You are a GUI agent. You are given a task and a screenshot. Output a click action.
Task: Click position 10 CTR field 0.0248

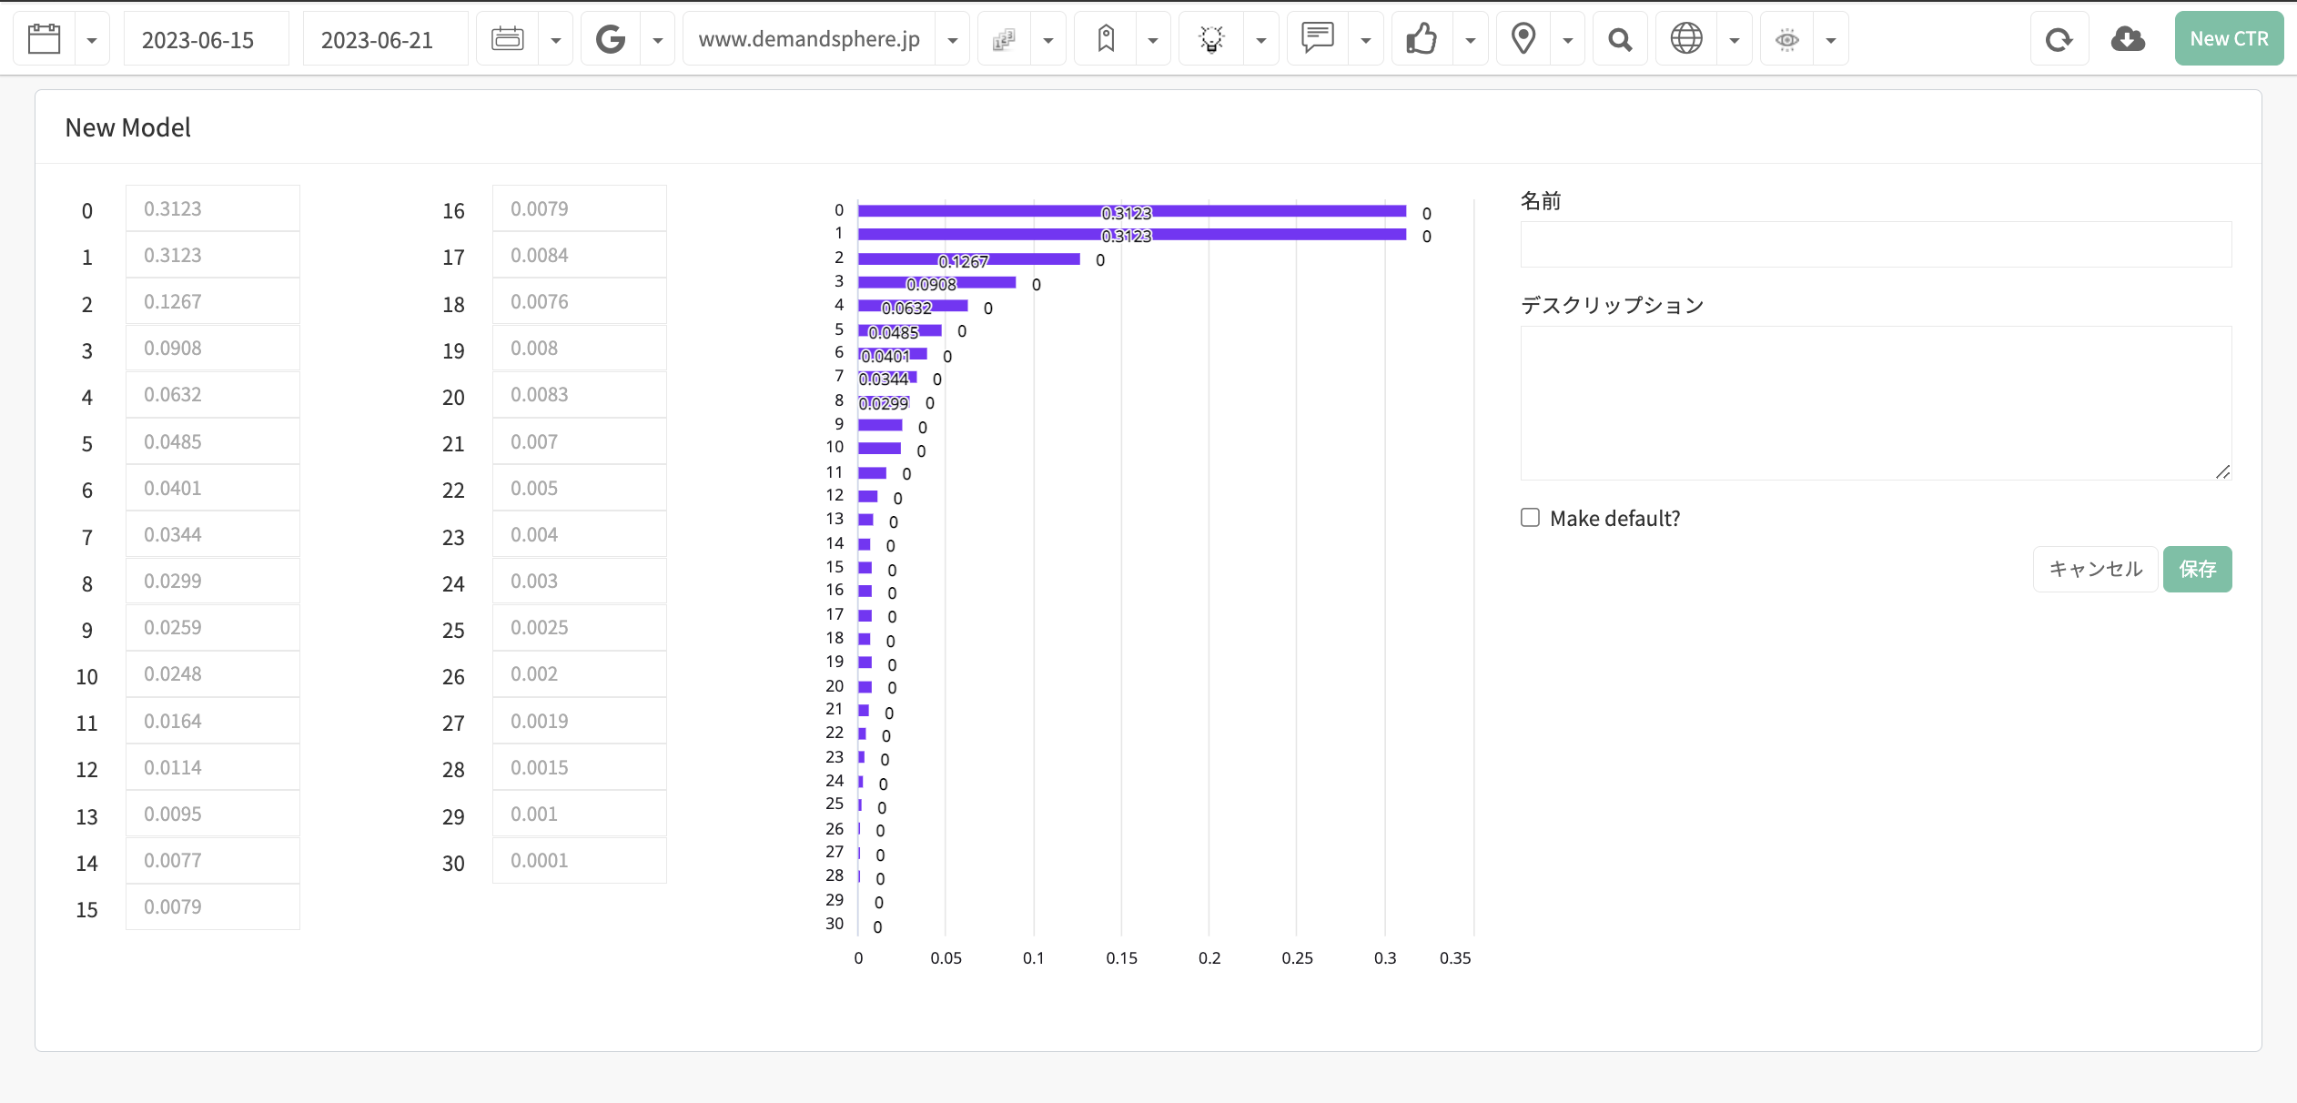[212, 673]
